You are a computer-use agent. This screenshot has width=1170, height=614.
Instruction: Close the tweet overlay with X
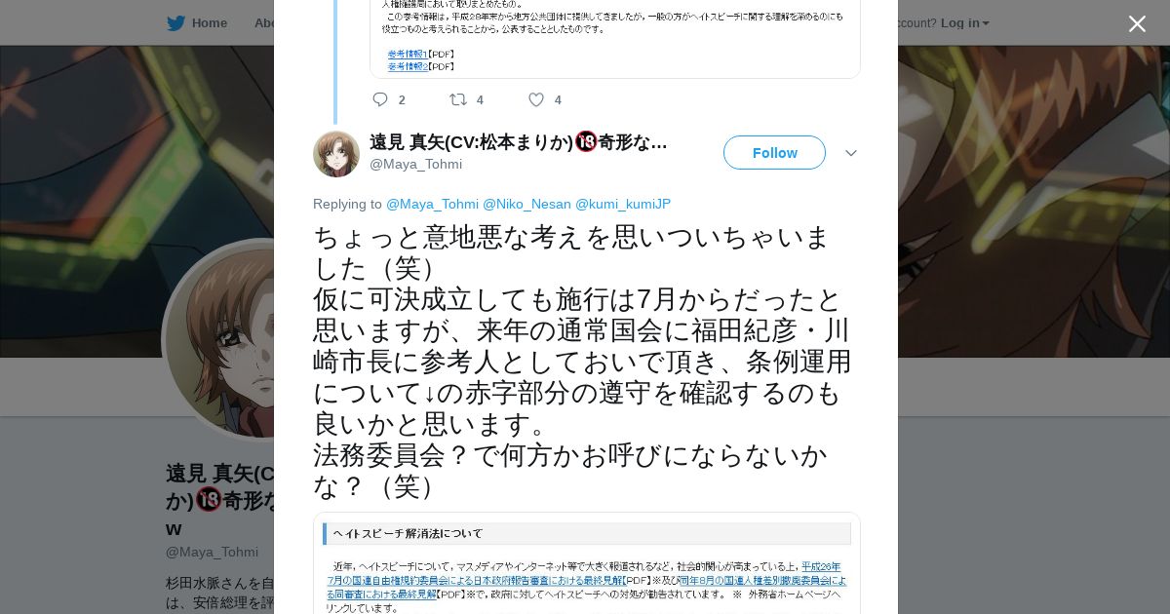[1137, 23]
